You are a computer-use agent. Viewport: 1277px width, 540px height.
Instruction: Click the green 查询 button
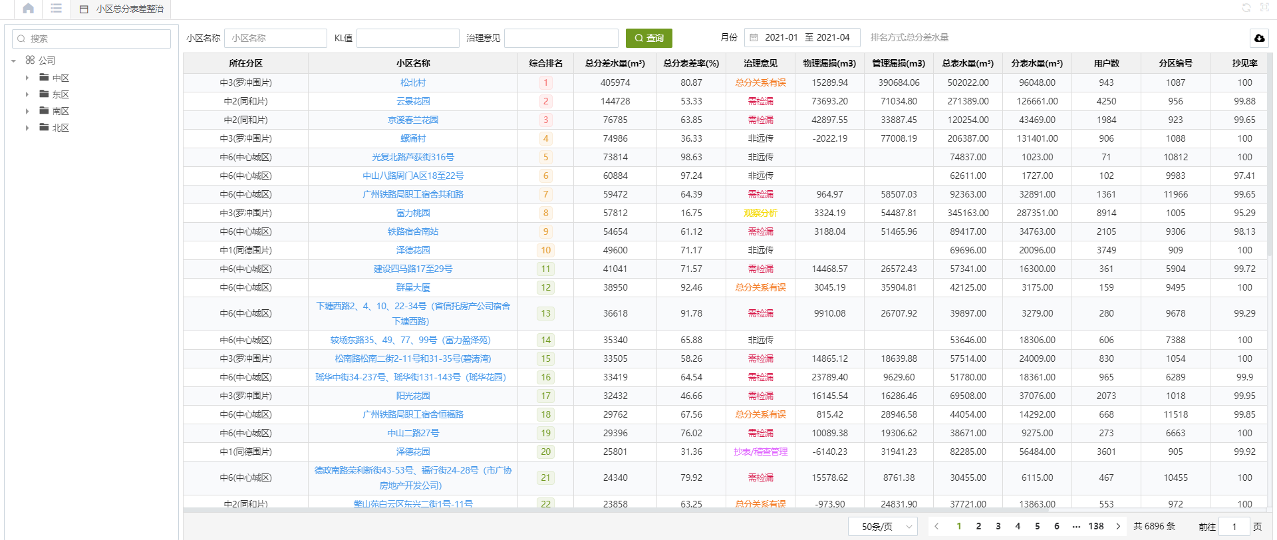648,38
